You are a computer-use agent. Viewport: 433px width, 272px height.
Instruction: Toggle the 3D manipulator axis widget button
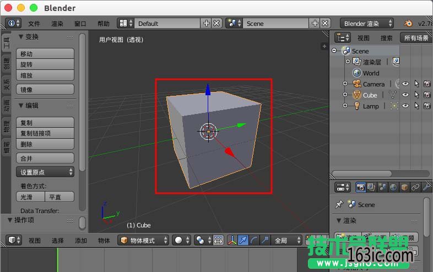232,240
